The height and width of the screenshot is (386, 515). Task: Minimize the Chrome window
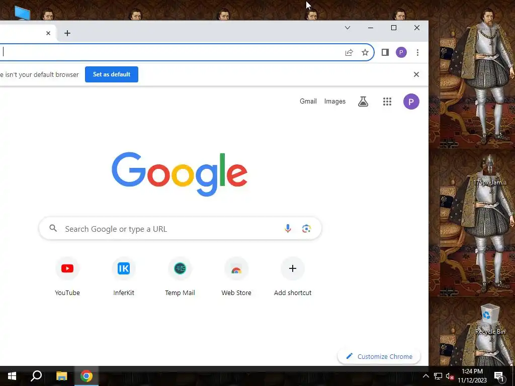pos(371,28)
